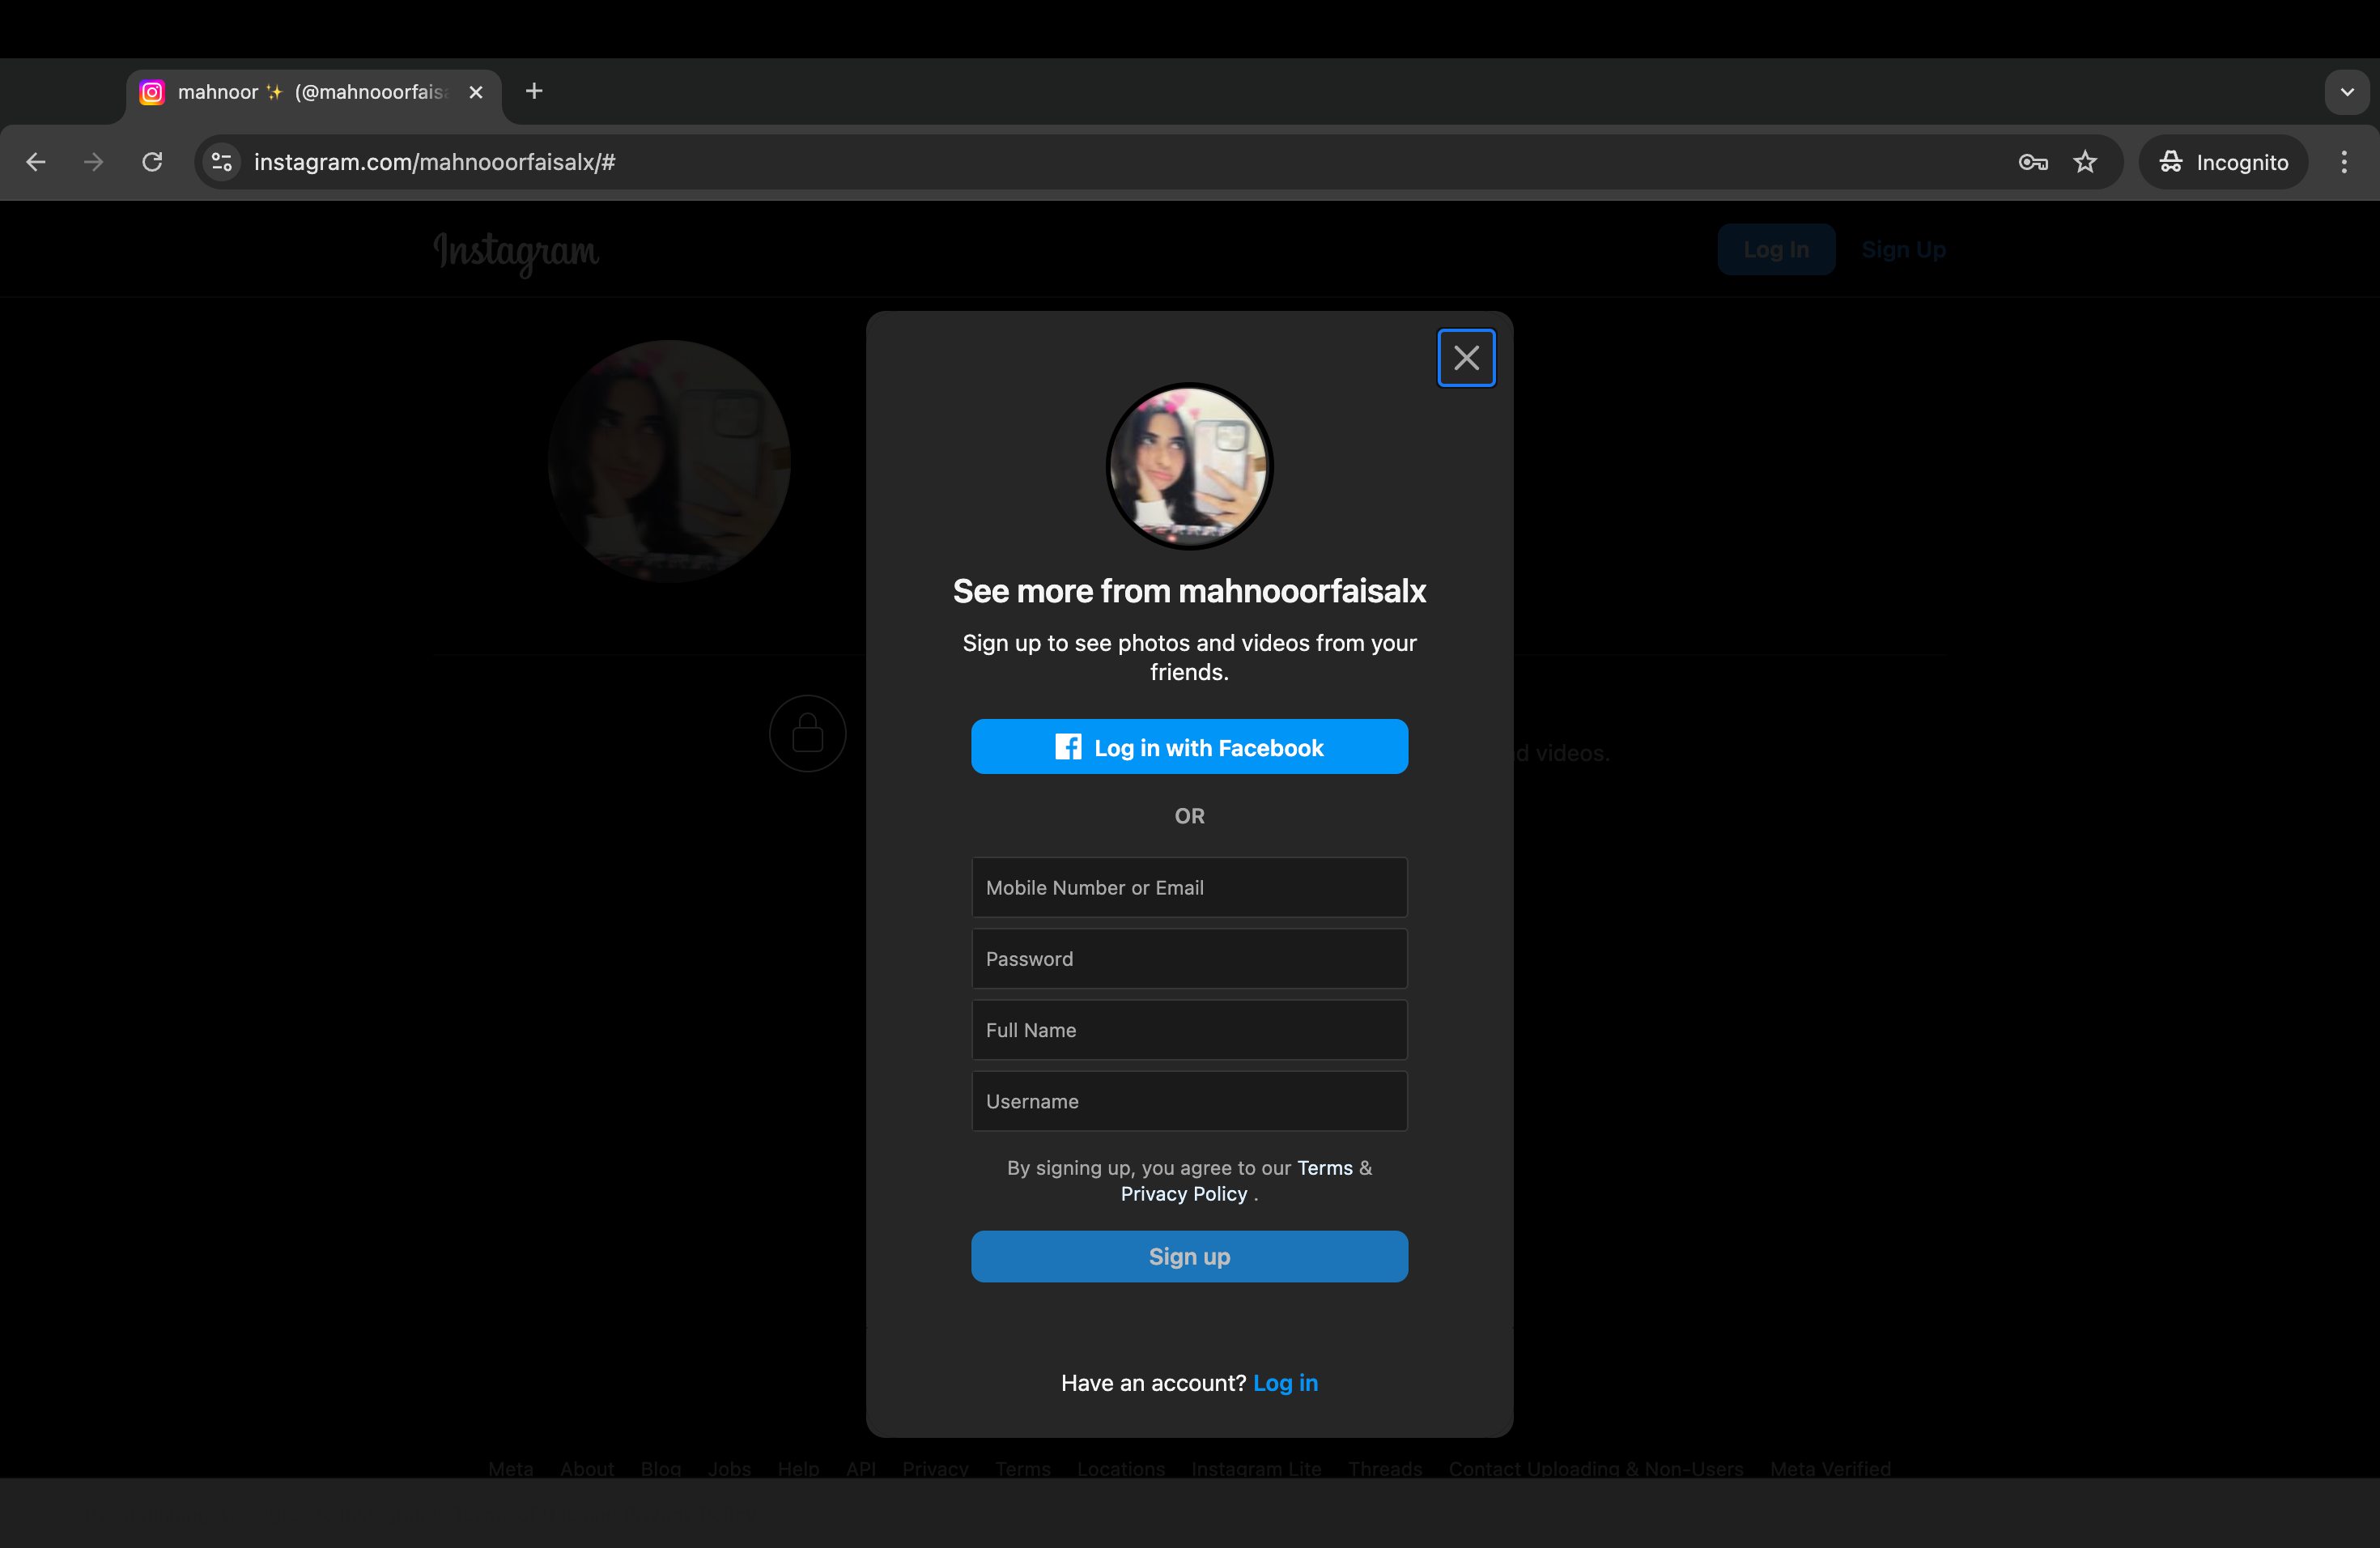
Task: Click into the Username field
Action: tap(1189, 1101)
